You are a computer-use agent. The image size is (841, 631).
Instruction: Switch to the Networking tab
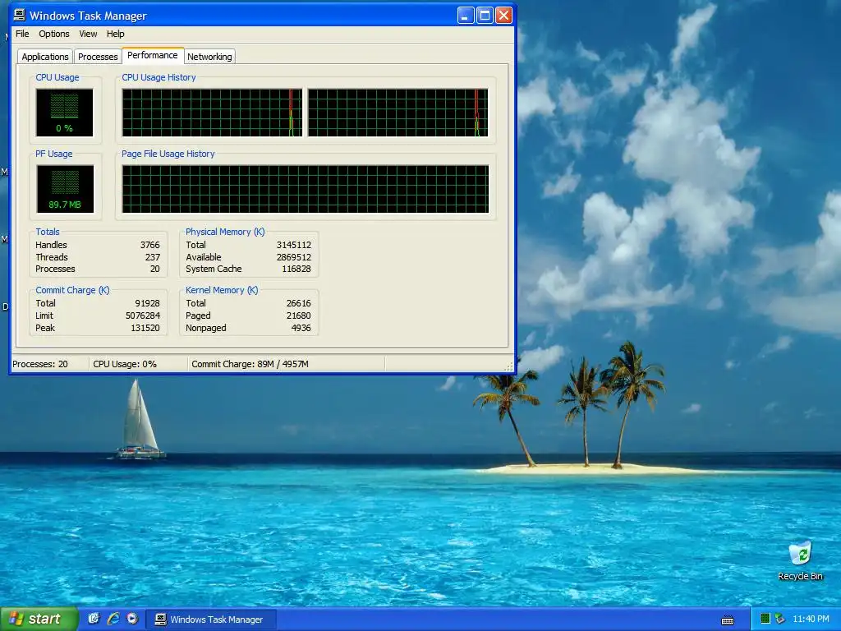209,57
